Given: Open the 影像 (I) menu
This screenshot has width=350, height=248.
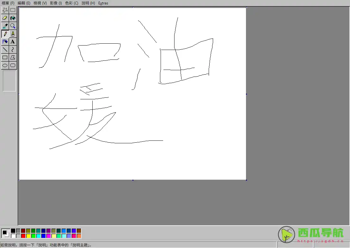Looking at the screenshot, I should tap(56, 3).
